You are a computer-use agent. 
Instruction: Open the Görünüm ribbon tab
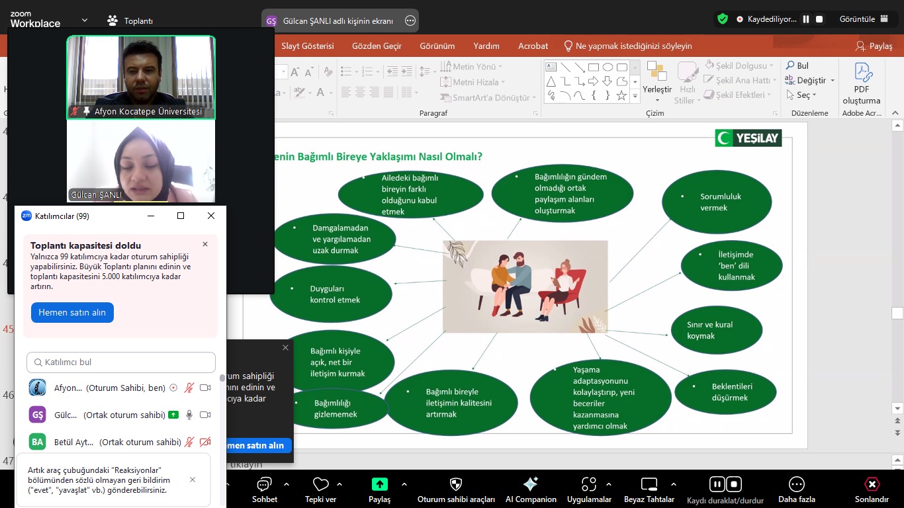[x=437, y=46]
